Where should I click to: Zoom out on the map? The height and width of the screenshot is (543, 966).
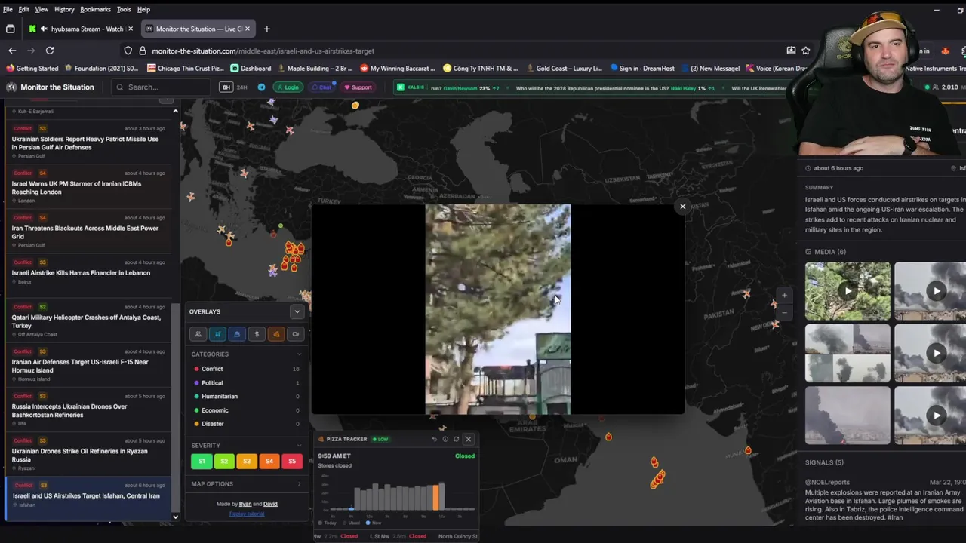(x=784, y=312)
